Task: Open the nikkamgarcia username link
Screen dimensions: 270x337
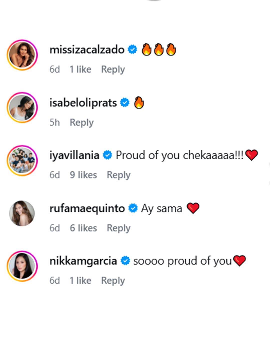Action: click(83, 261)
